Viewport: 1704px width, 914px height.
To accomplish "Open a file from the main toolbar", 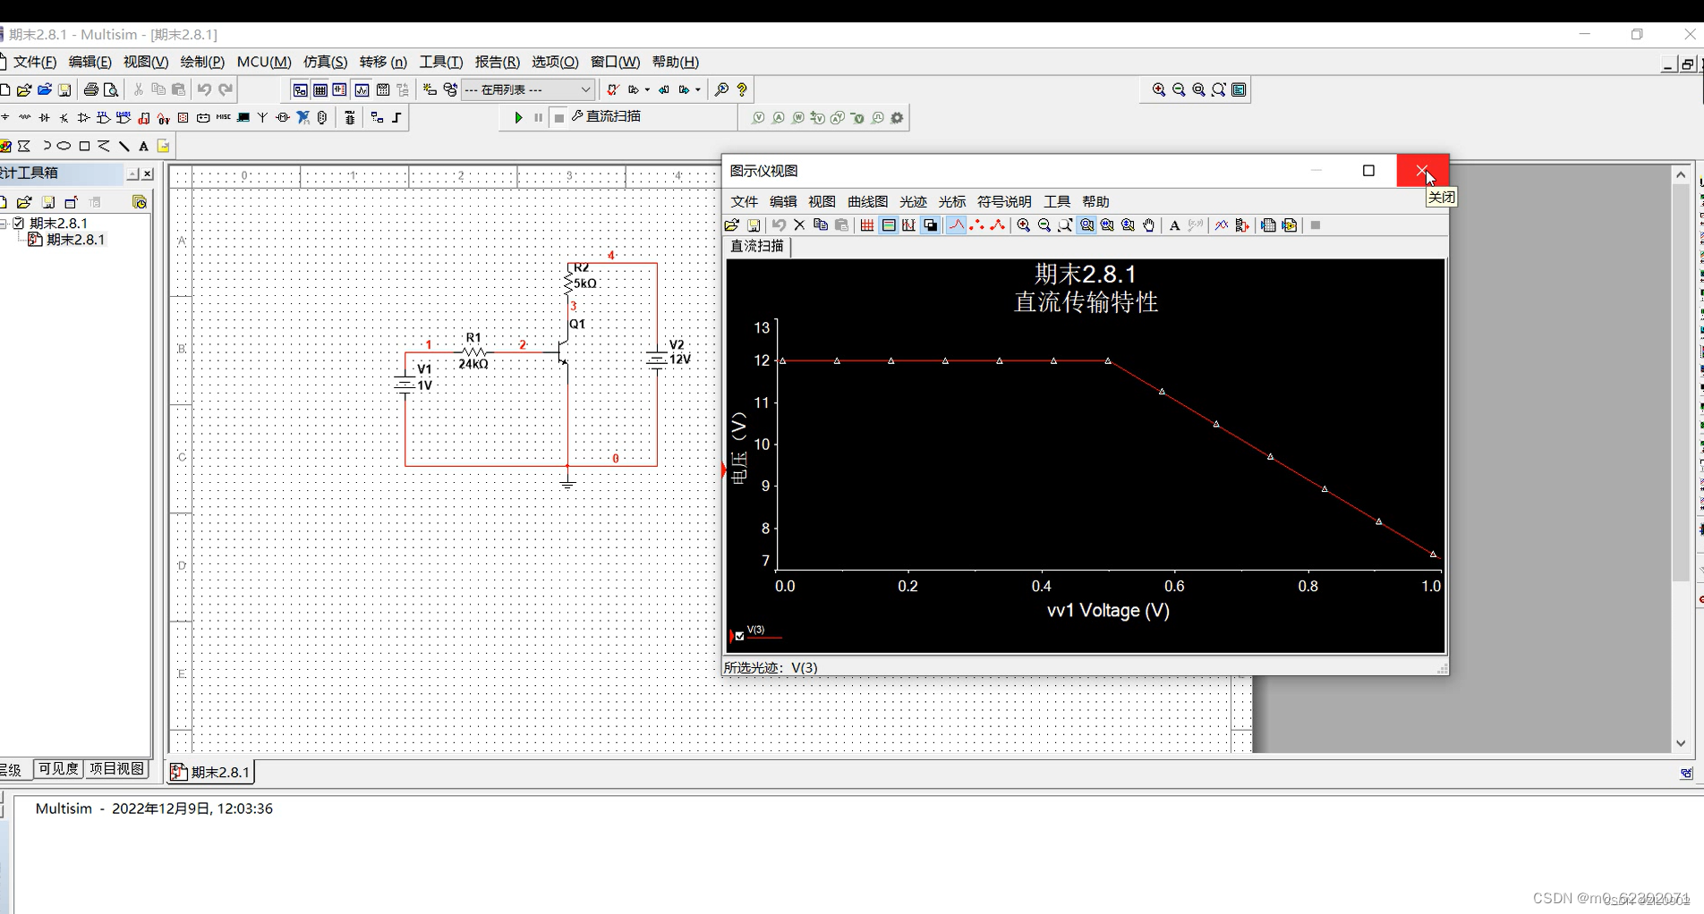I will 24,89.
